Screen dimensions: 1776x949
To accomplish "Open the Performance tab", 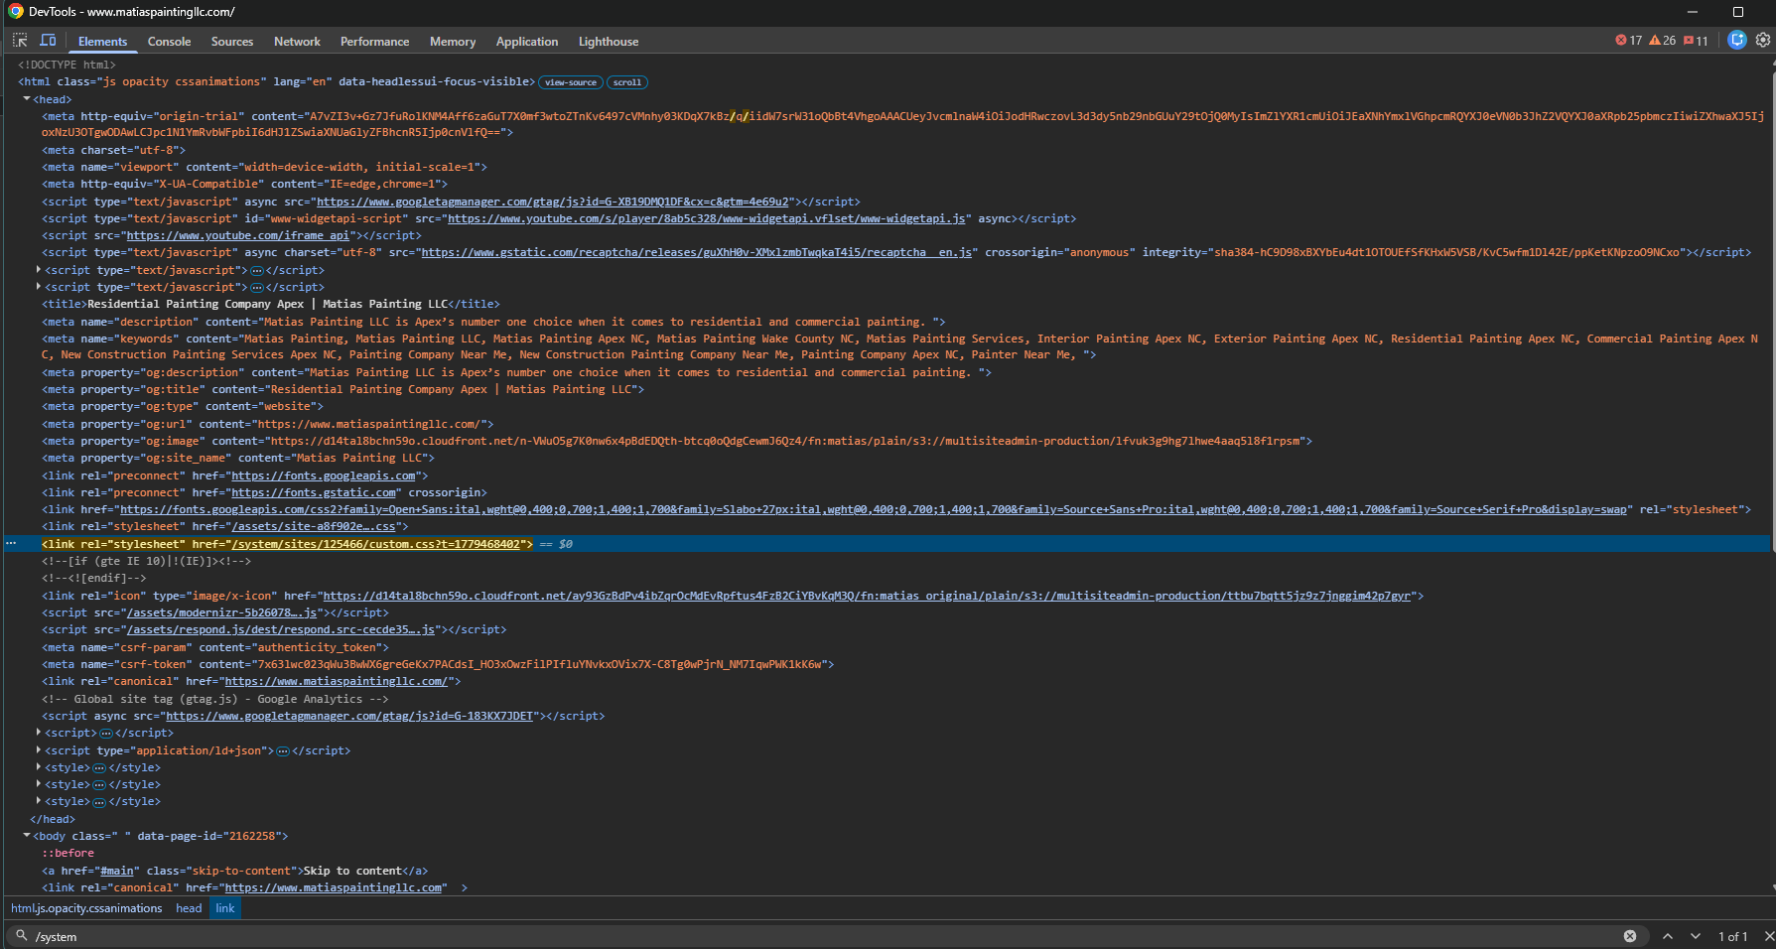I will coord(374,42).
